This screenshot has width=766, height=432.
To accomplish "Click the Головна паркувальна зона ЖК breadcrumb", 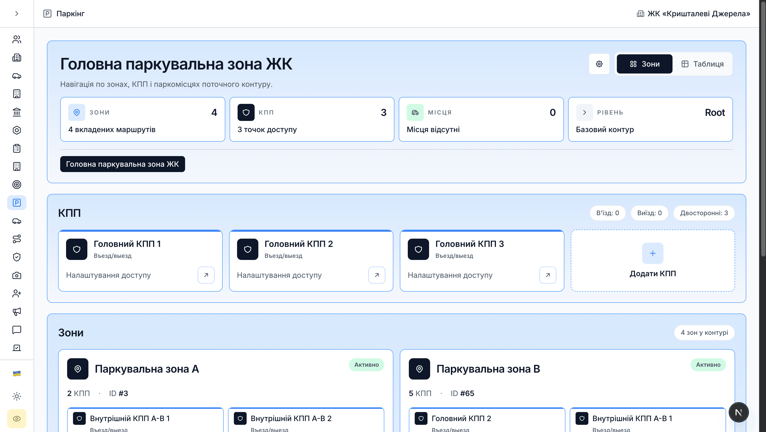I will click(123, 164).
